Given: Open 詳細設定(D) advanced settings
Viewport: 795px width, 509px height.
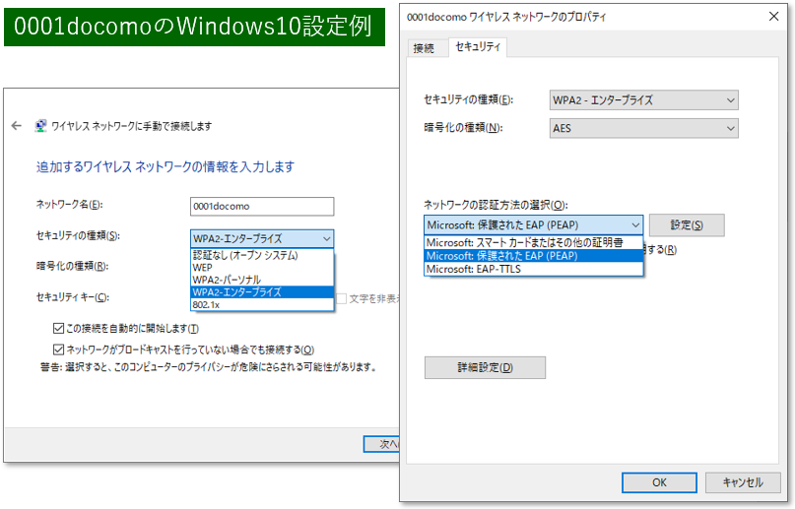Looking at the screenshot, I should pyautogui.click(x=485, y=367).
